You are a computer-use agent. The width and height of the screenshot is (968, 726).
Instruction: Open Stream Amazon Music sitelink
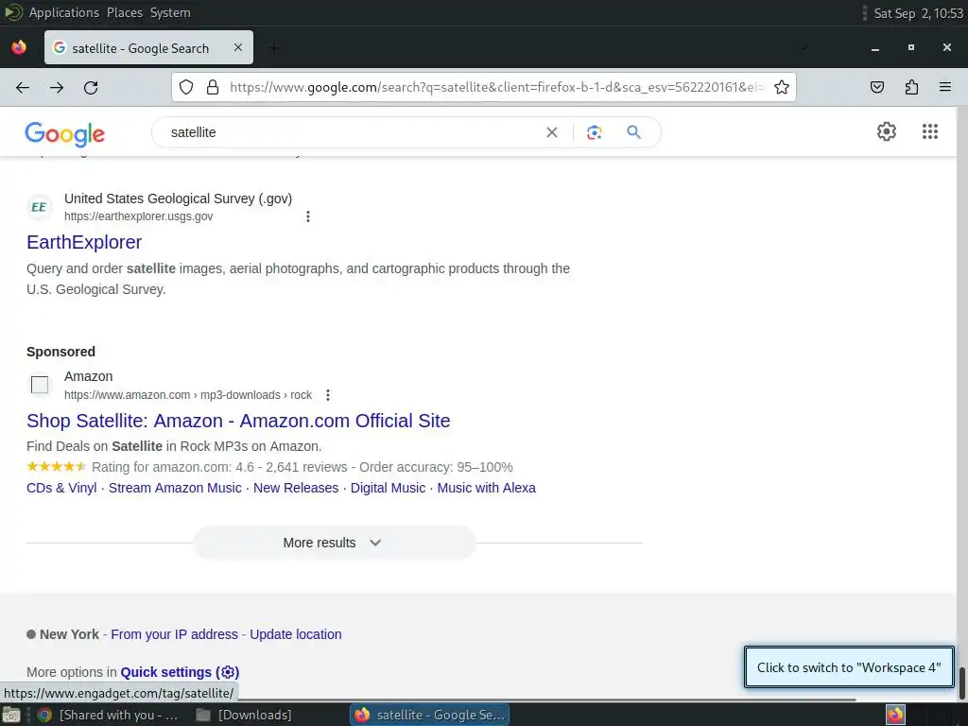click(175, 488)
